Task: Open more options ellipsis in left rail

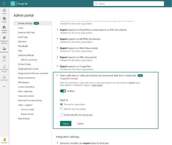Action: coord(4,86)
